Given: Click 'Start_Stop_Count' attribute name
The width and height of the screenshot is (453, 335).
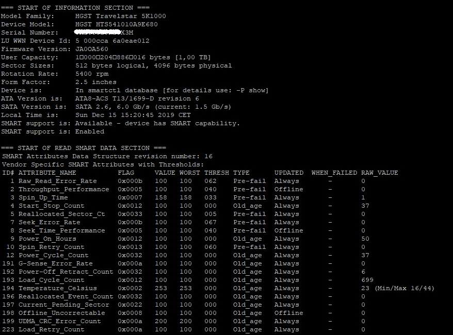Looking at the screenshot, I should (52, 206).
